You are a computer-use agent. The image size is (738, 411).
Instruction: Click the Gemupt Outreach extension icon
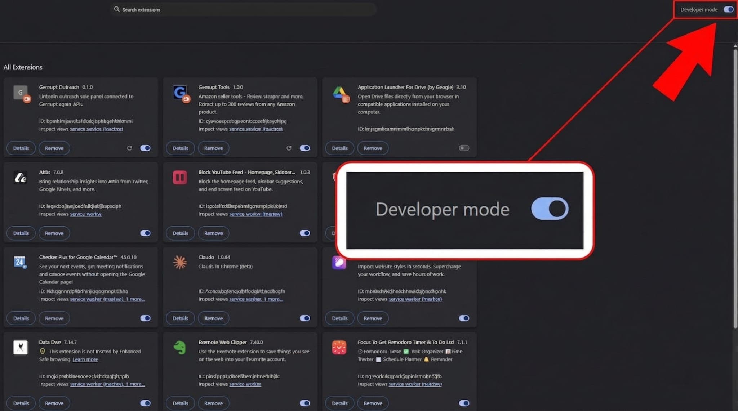pos(22,94)
